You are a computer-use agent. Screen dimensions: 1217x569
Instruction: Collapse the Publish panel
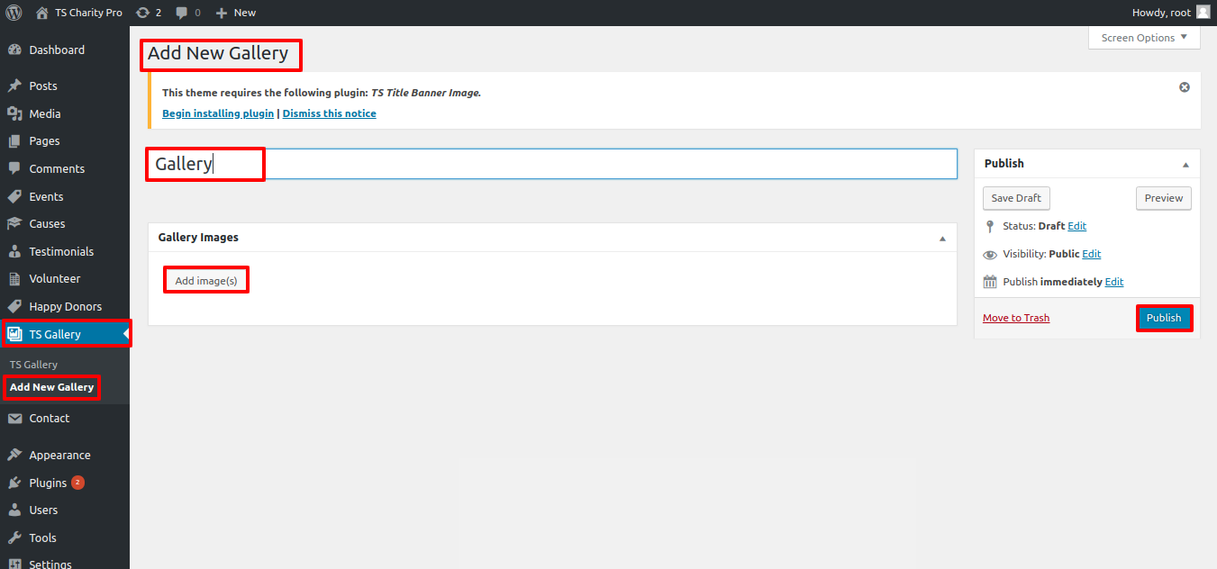[1185, 164]
